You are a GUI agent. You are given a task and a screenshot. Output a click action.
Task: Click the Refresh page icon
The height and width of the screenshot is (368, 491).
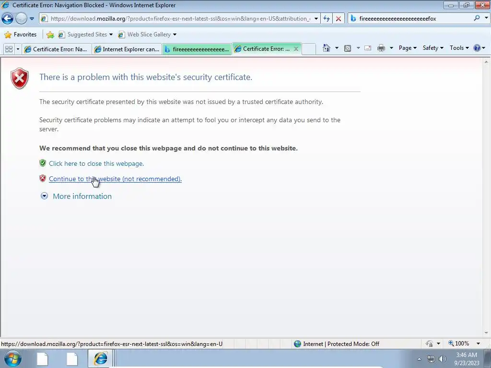(x=327, y=19)
